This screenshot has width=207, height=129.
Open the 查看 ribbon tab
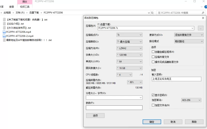[x=12, y=7]
